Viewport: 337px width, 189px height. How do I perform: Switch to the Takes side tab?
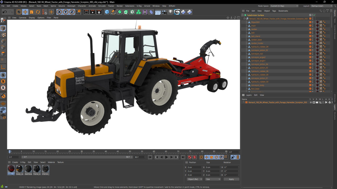(335, 20)
